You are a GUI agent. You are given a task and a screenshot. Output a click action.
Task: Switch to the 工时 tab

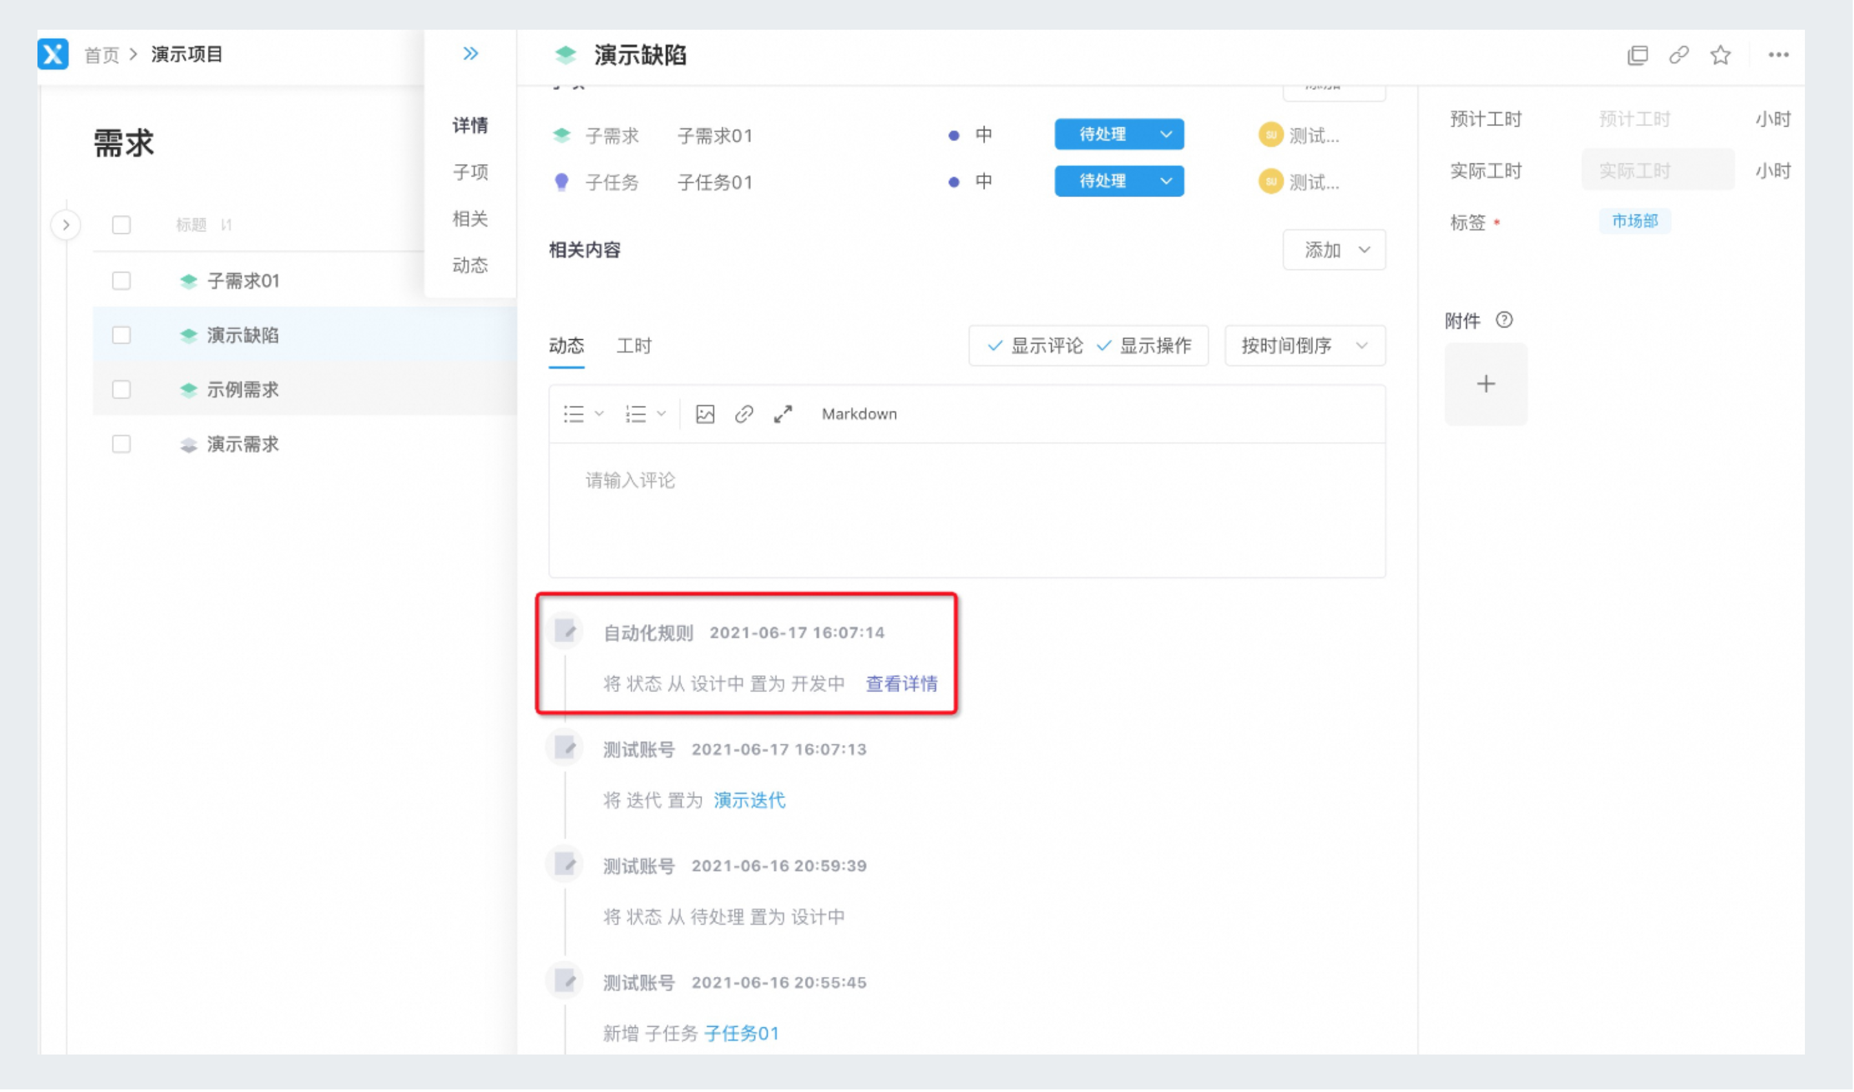tap(634, 346)
